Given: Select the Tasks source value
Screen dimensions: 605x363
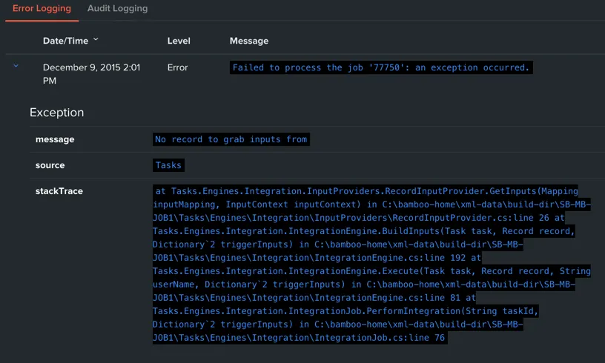Looking at the screenshot, I should pyautogui.click(x=168, y=165).
